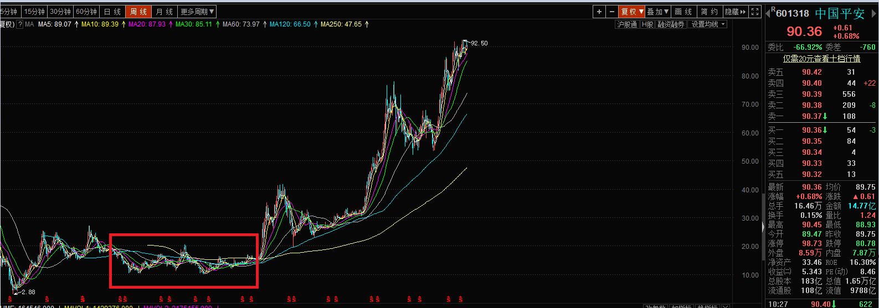Click the 仅需20元查看十档行情 link

821,59
